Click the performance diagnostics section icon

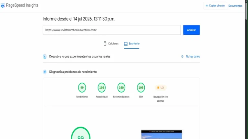coord(45,72)
